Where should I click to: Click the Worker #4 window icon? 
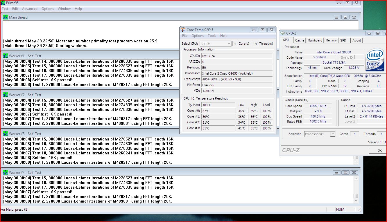(6, 172)
